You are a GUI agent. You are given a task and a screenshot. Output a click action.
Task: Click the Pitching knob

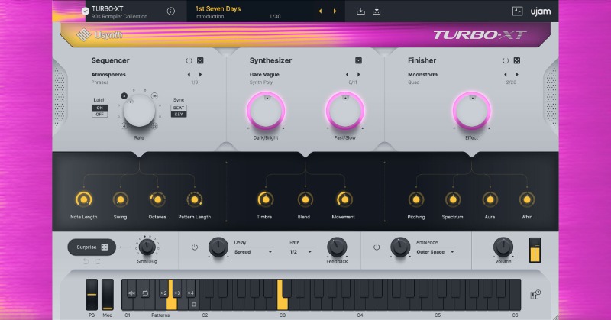[415, 199]
